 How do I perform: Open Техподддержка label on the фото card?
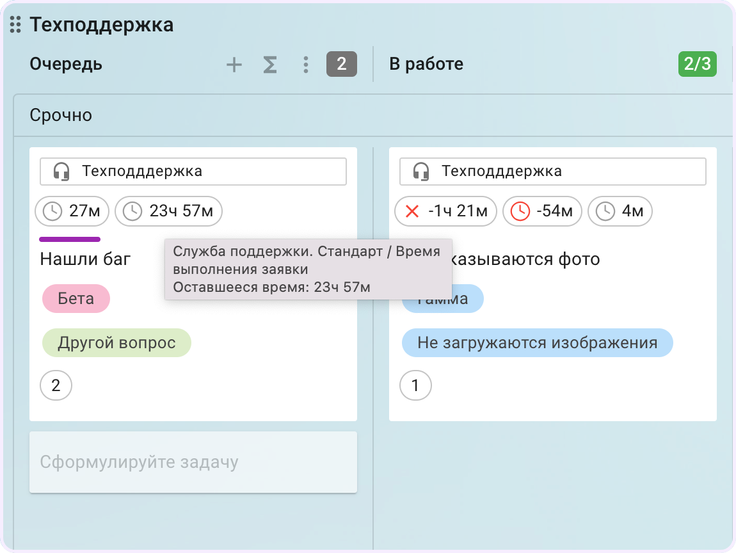pyautogui.click(x=552, y=172)
